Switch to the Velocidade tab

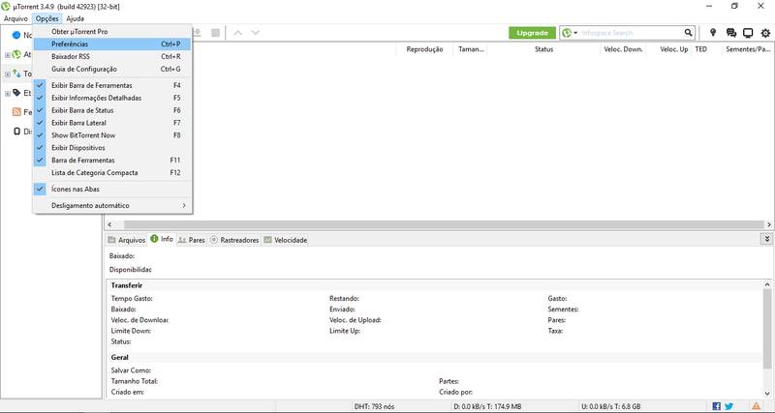pos(285,240)
